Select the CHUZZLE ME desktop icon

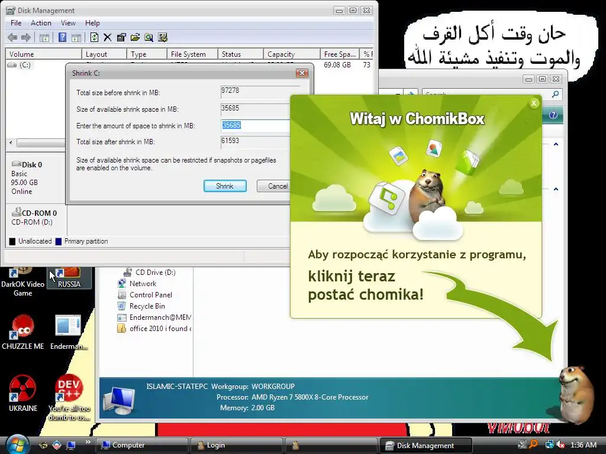point(23,333)
